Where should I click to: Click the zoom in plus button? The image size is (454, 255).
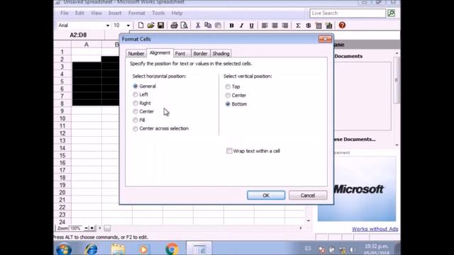coord(92,228)
